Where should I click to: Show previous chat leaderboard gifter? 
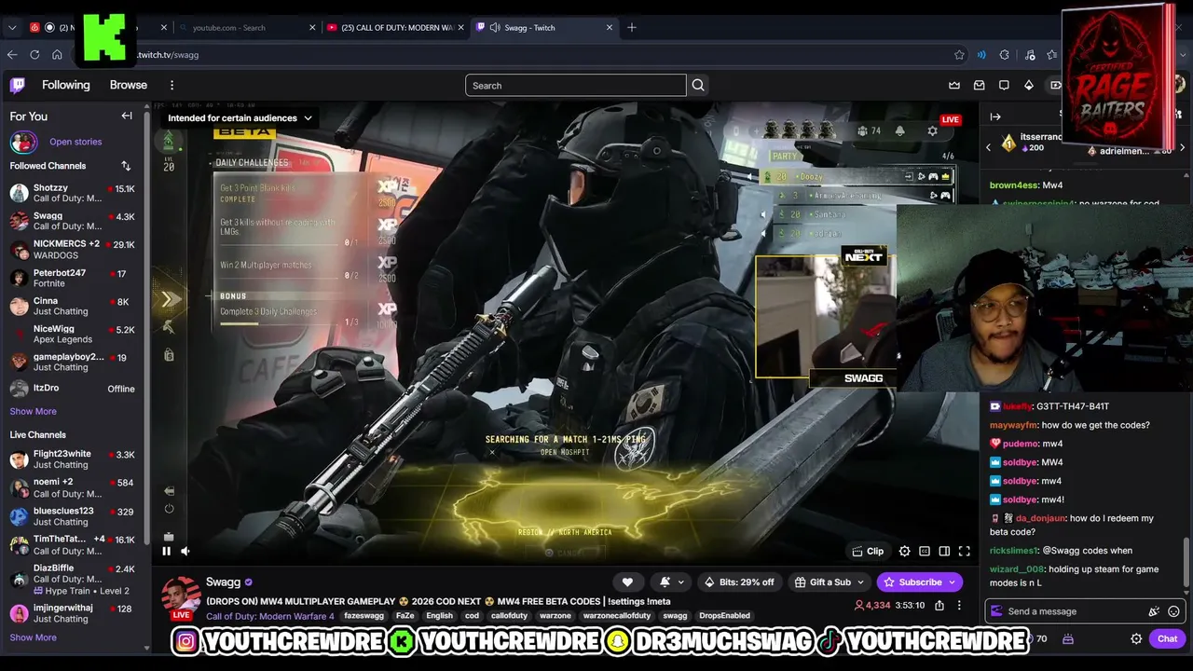(x=989, y=147)
